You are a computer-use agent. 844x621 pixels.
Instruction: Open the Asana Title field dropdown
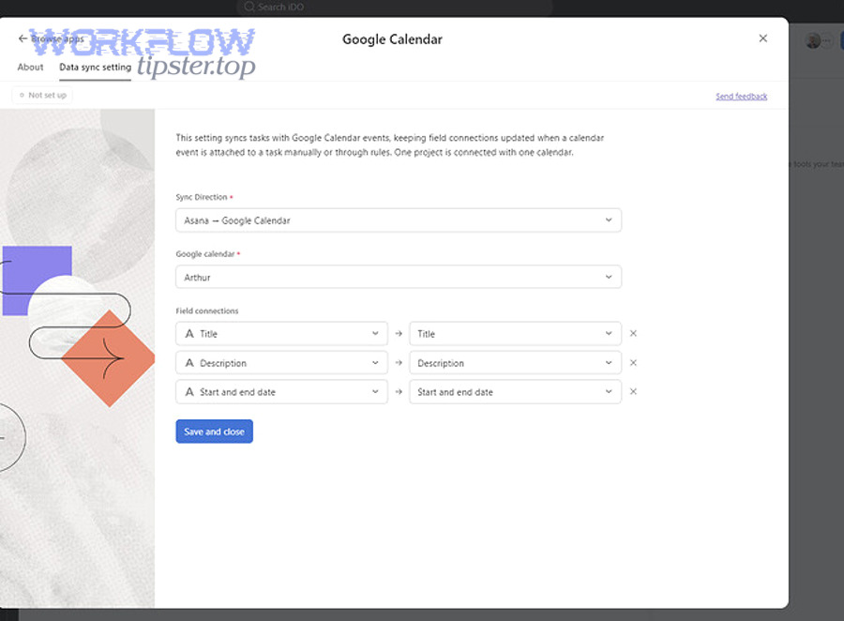click(281, 333)
